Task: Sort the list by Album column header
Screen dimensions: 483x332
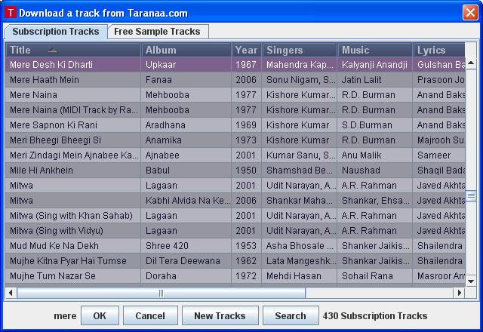Action: coord(186,50)
